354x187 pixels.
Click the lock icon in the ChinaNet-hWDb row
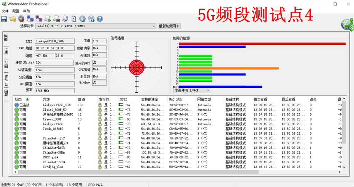(x=100, y=148)
